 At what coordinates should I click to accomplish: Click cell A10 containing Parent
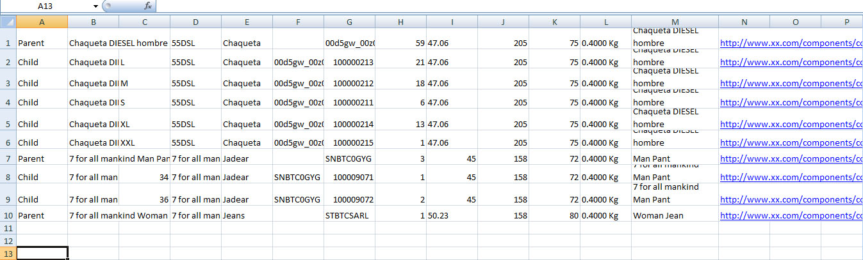tap(42, 215)
